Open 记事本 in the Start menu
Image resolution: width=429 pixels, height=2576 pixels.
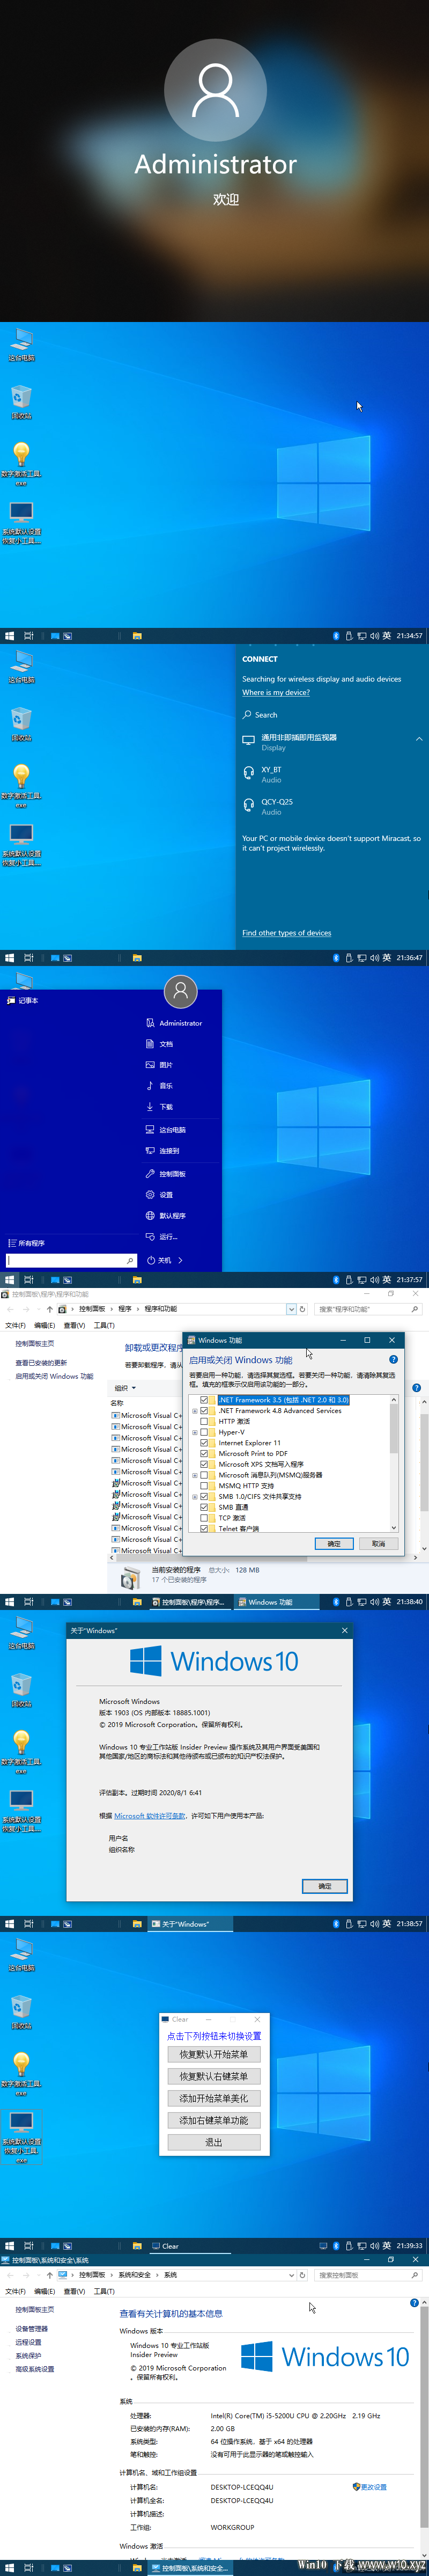point(22,1000)
